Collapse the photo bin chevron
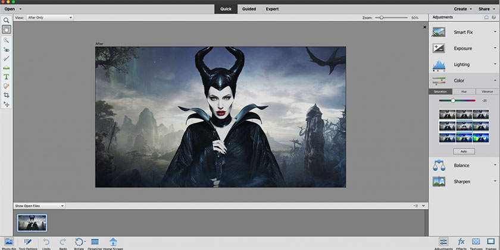The height and width of the screenshot is (250, 500). (x=423, y=206)
